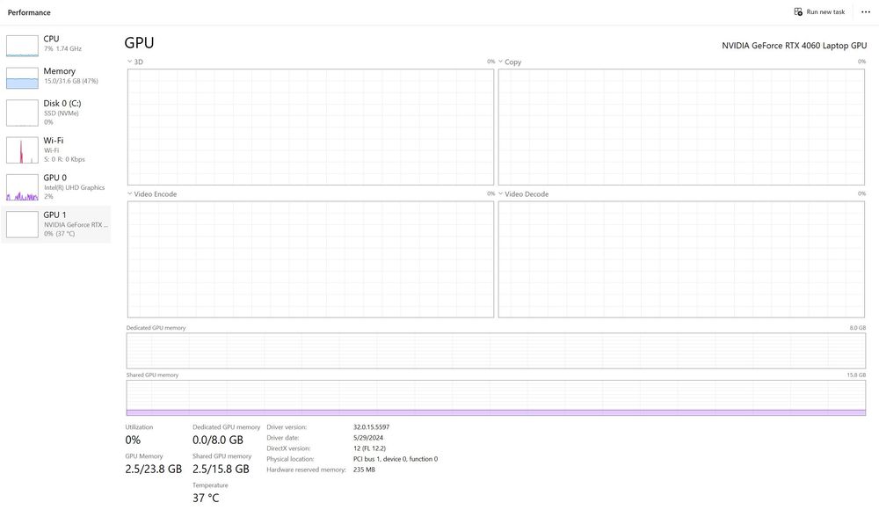Open the Video Decode graph dropdown
The width and height of the screenshot is (879, 510).
[501, 193]
